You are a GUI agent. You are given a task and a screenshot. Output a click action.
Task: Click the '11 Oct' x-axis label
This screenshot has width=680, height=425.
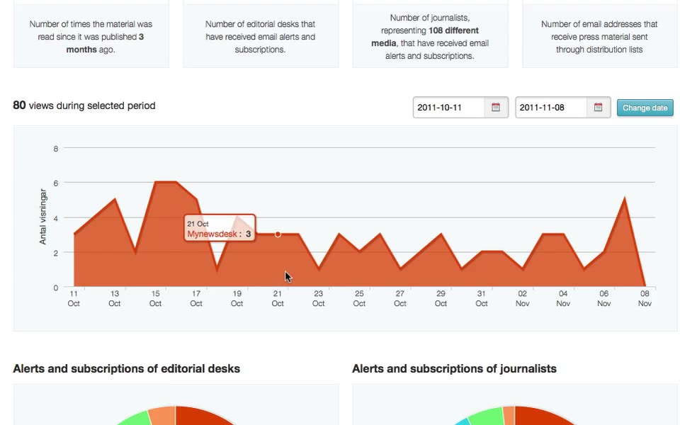click(x=74, y=298)
